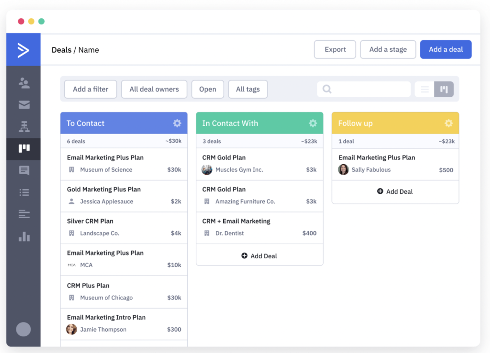
Task: Select the Automations icon in sidebar
Action: pyautogui.click(x=24, y=127)
